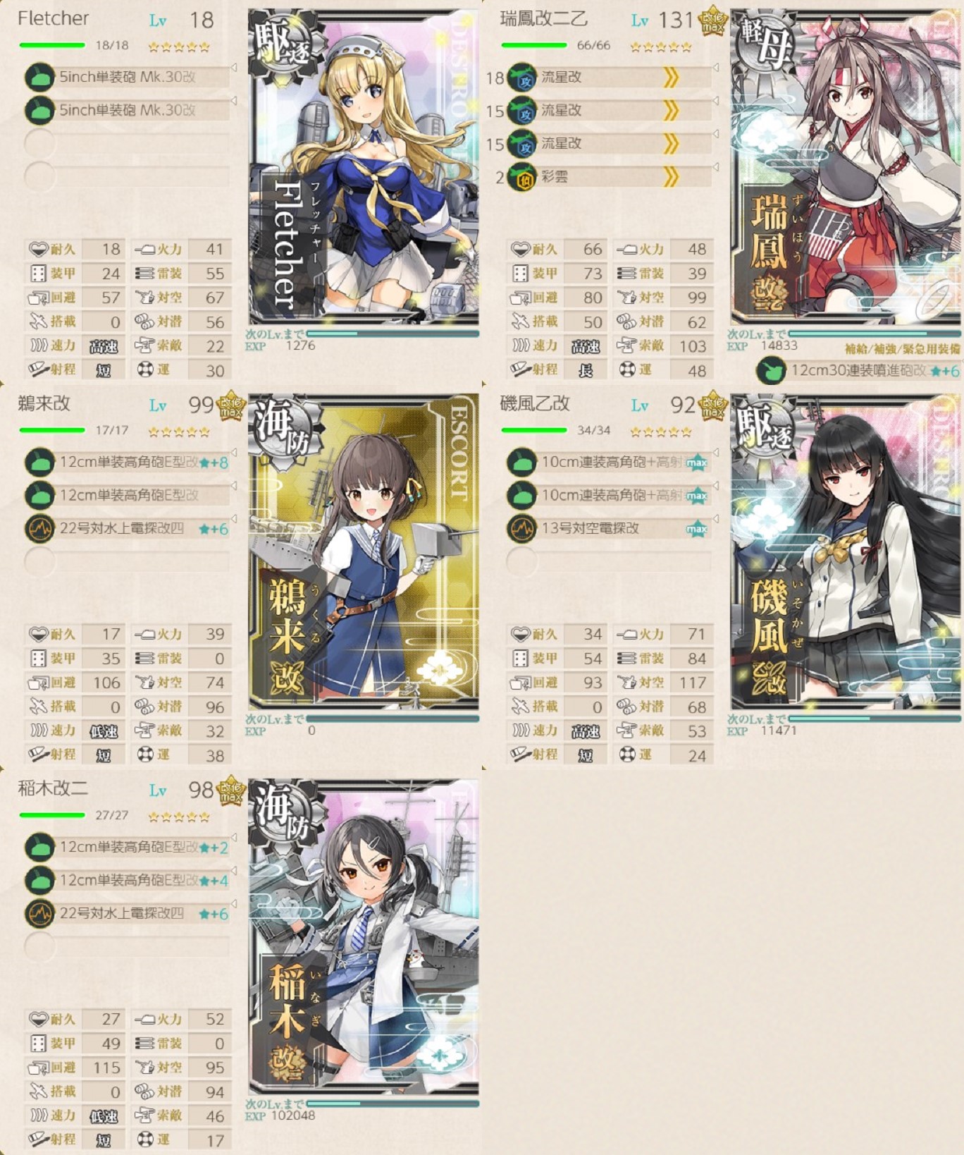Click 稲木改二's EXP progress bar
The width and height of the screenshot is (964, 1155).
(393, 1104)
